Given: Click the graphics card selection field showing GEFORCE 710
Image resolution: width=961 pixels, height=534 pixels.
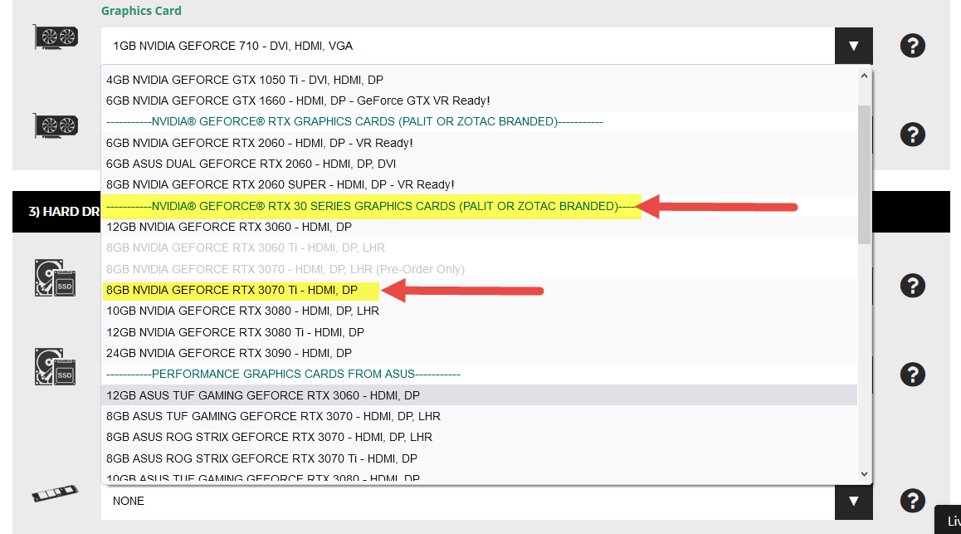Looking at the screenshot, I should click(x=467, y=46).
